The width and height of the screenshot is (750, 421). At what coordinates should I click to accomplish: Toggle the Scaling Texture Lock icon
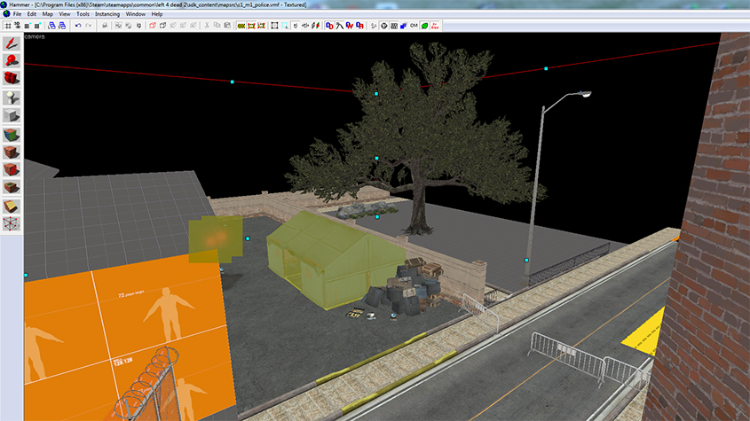pos(305,26)
